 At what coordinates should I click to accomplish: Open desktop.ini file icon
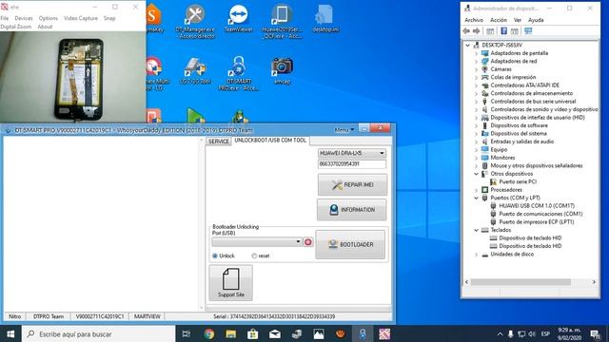(325, 18)
